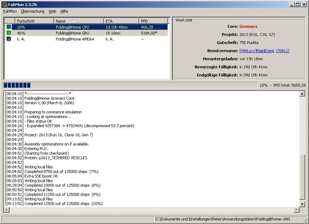Click the in 19d 10h 41mn preferred deadline
The width and height of the screenshot is (309, 224).
pyautogui.click(x=254, y=67)
